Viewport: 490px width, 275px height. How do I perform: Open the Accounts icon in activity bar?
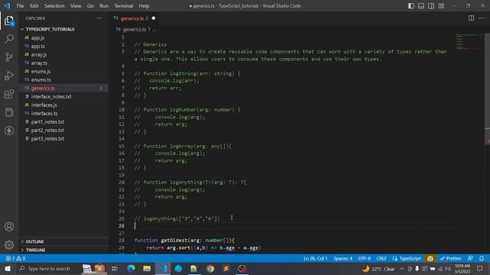pyautogui.click(x=9, y=227)
